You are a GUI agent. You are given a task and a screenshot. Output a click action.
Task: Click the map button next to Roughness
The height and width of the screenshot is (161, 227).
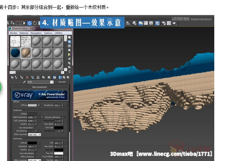pos(66,105)
